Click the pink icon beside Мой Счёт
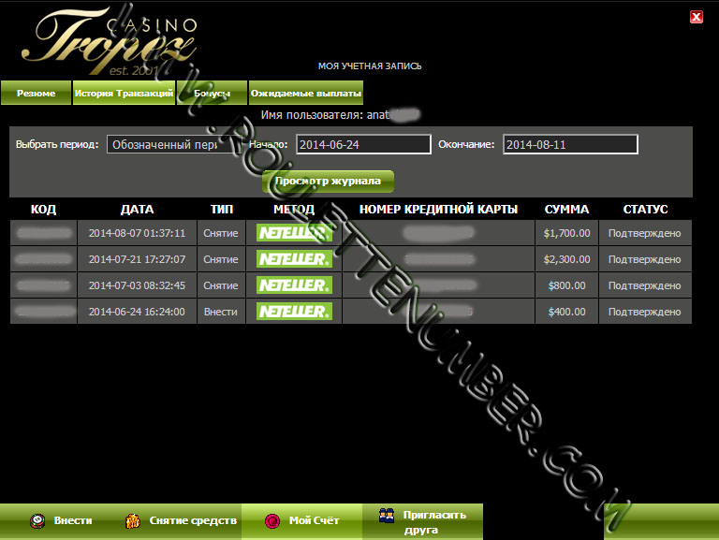 [272, 521]
